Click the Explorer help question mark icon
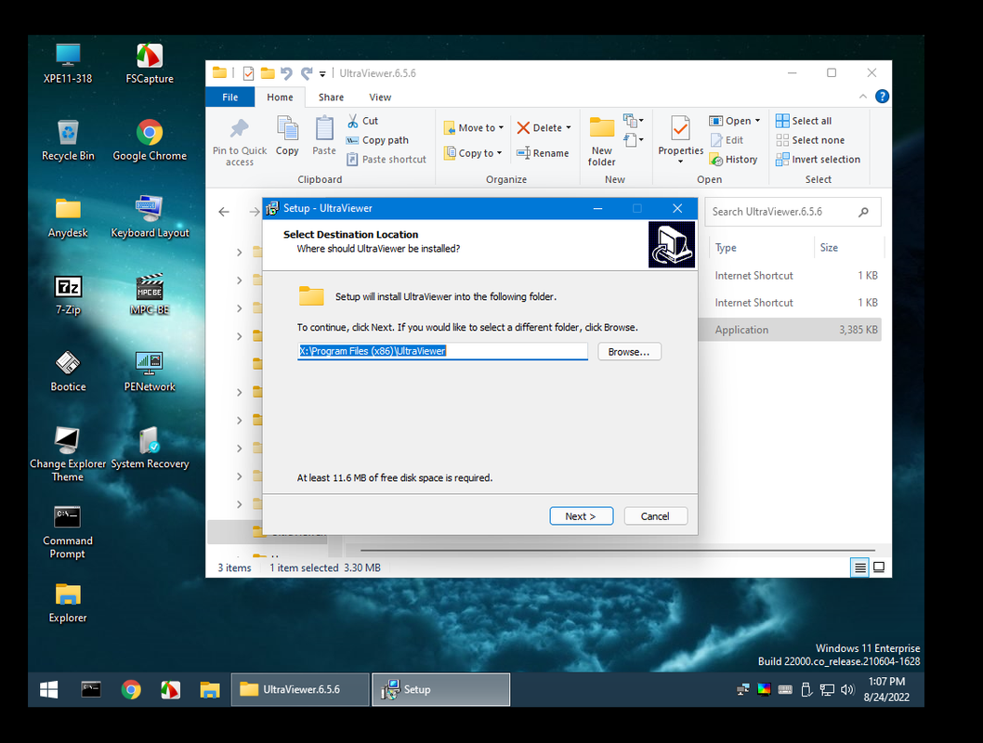The image size is (983, 743). 882,97
